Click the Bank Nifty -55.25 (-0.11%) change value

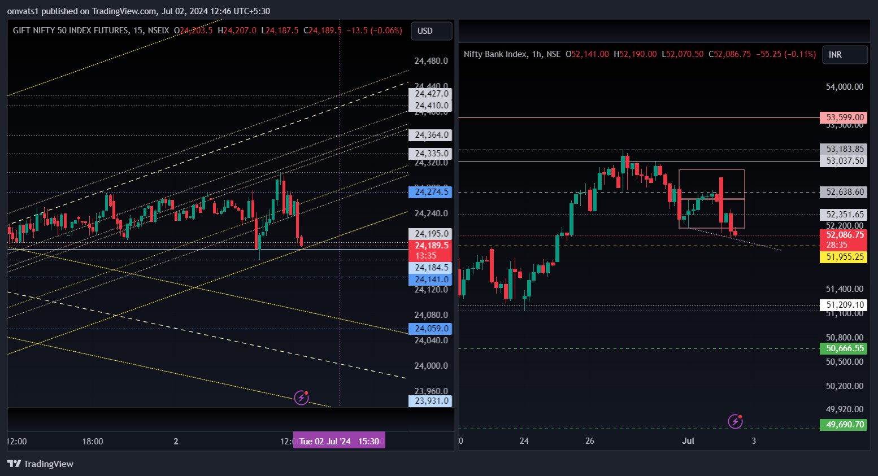786,54
